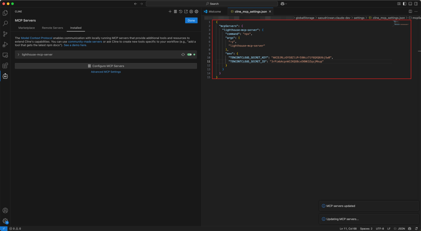Toggle bottom Panel from title bar
This screenshot has height=231, width=421.
(x=410, y=4)
